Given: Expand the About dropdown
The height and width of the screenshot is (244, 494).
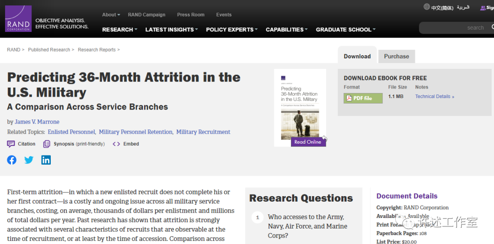Looking at the screenshot, I should click(111, 15).
